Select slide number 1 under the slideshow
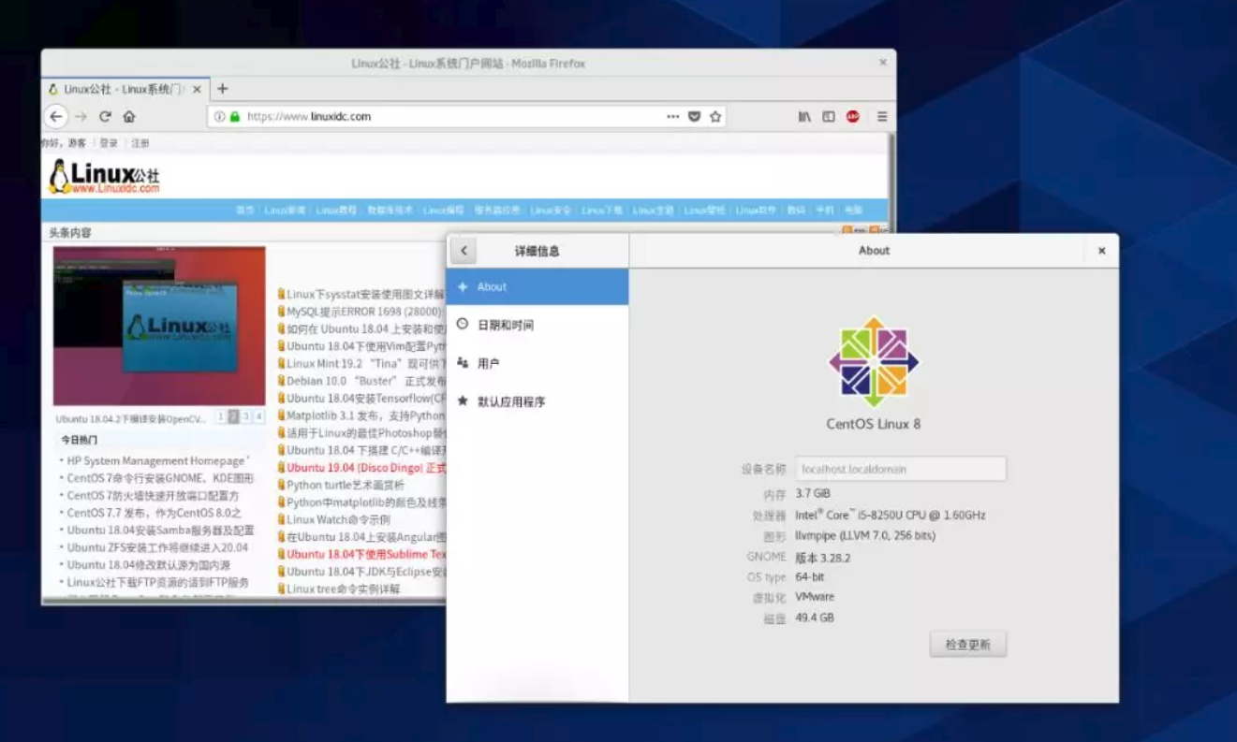 (x=220, y=417)
